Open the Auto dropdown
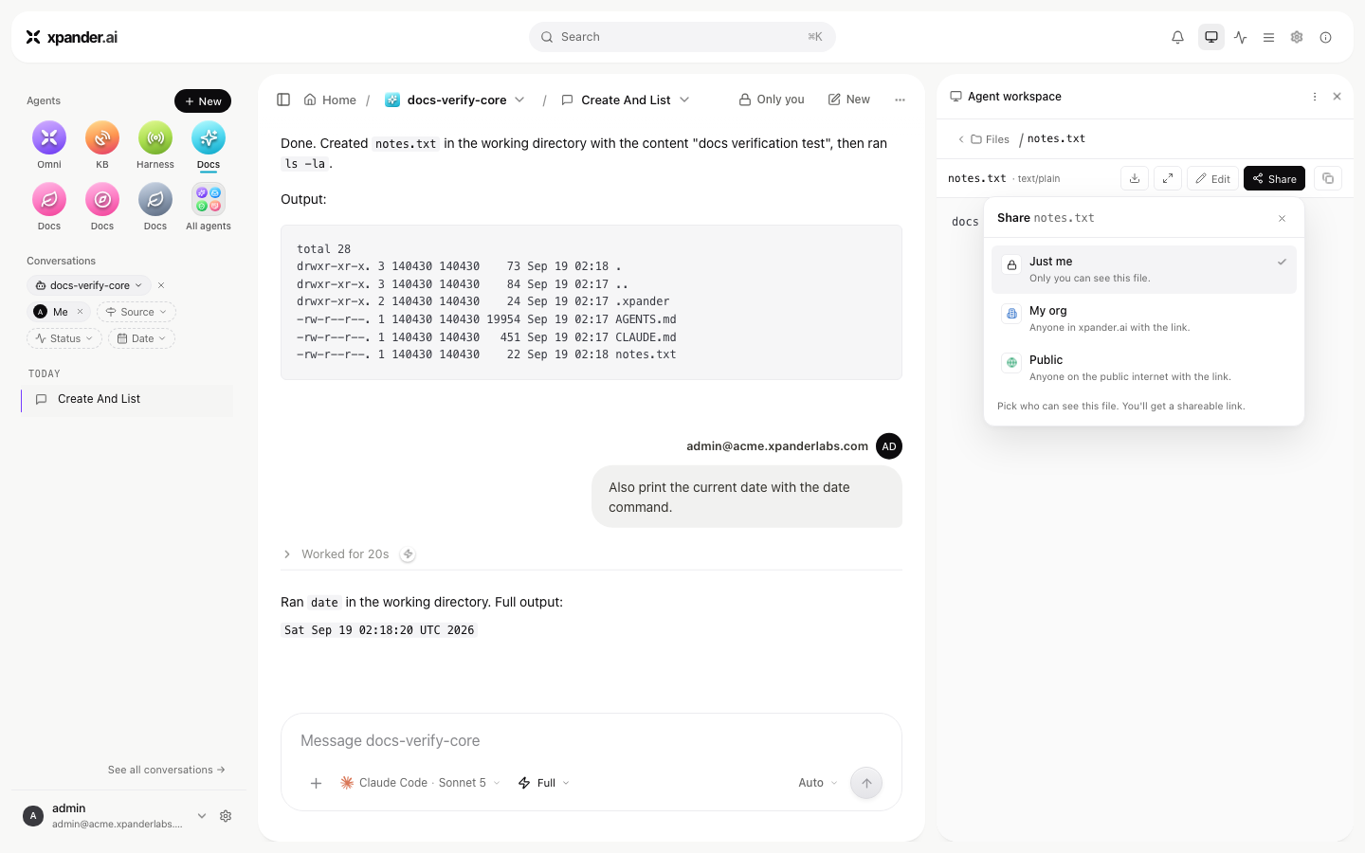The image size is (1365, 853). [x=818, y=783]
